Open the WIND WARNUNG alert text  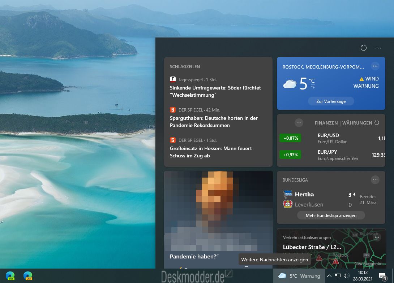pos(366,82)
